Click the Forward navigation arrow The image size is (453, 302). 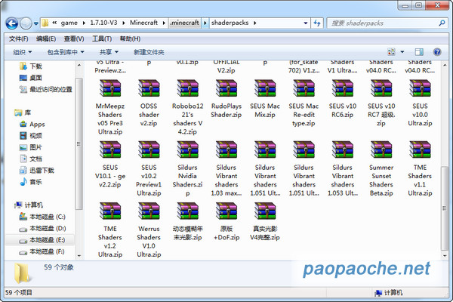pos(26,23)
